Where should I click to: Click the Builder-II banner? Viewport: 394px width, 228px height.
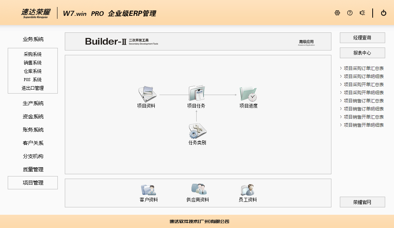point(198,42)
